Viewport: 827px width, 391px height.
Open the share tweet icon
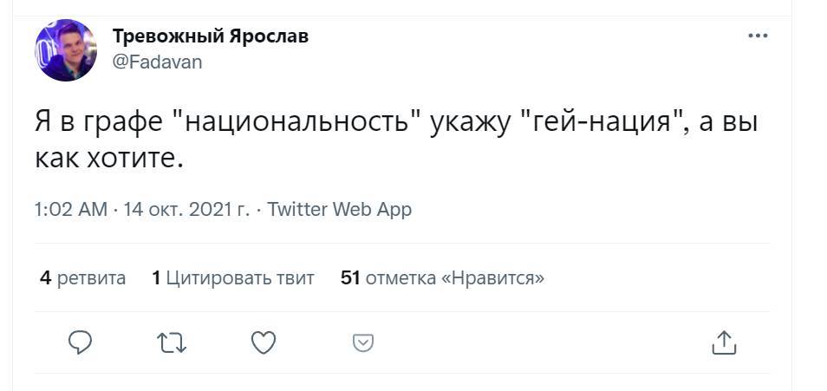click(x=723, y=342)
